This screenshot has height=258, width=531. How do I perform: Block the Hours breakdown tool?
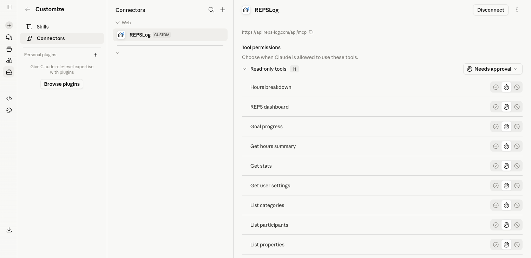[x=517, y=87]
